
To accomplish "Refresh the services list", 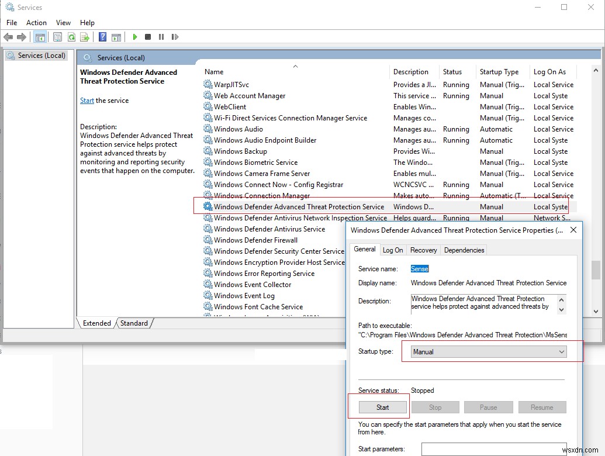I will 71,37.
